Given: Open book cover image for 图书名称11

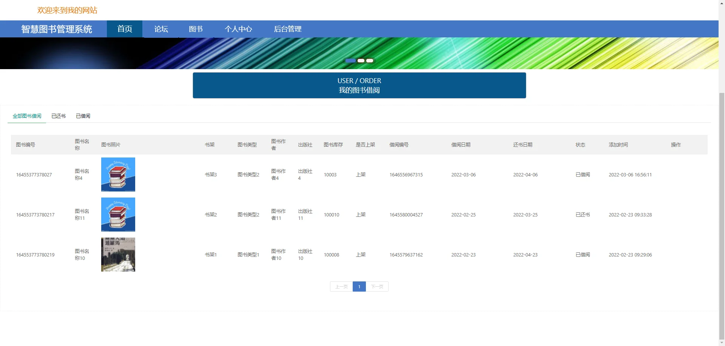Looking at the screenshot, I should click(118, 215).
